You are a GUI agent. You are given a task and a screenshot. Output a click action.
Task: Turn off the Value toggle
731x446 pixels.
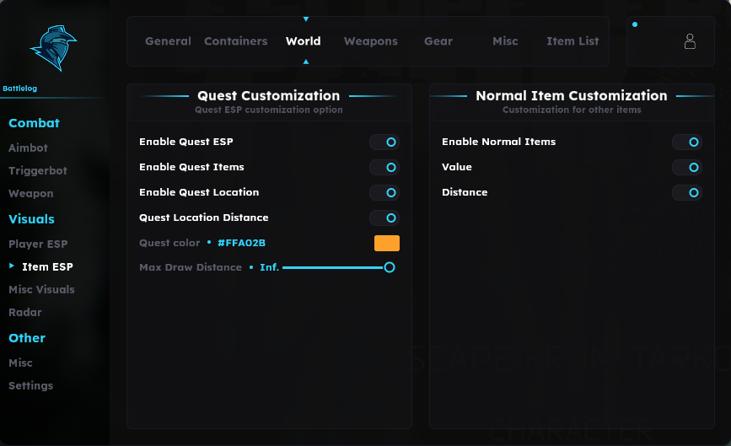(687, 167)
